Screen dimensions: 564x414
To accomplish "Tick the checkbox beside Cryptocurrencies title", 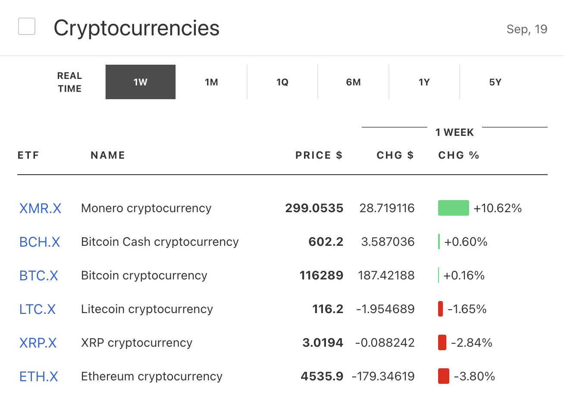I will click(27, 26).
